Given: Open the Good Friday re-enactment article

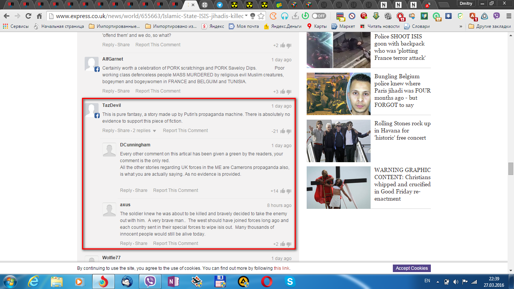Looking at the screenshot, I should (402, 184).
